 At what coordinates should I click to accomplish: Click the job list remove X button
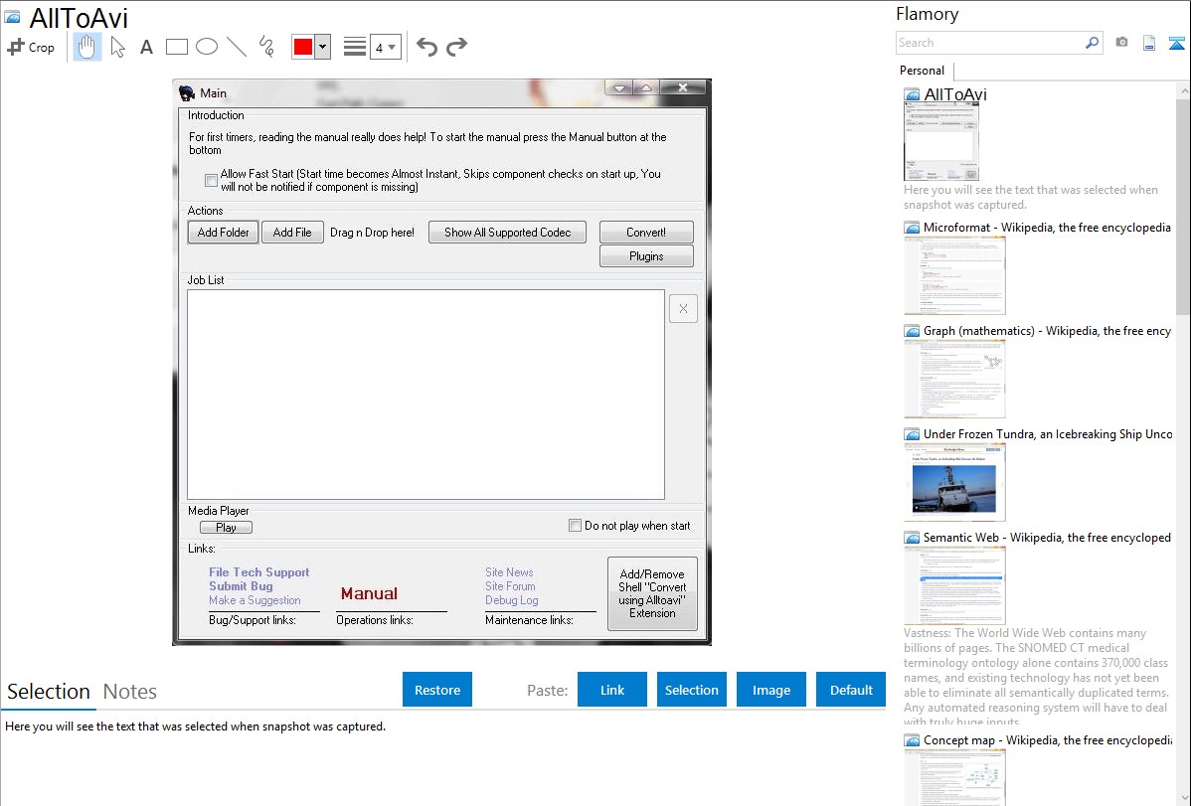(684, 308)
